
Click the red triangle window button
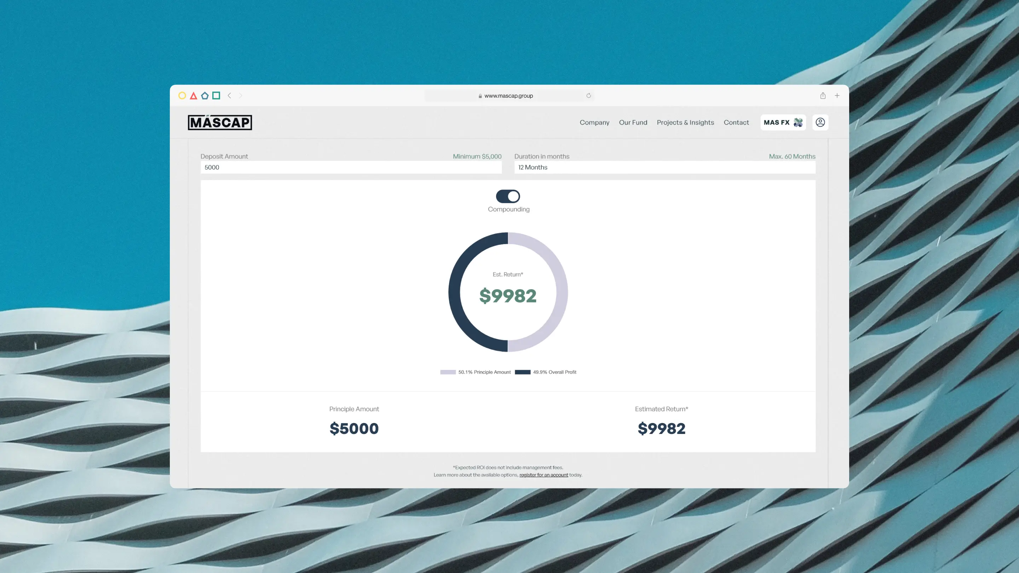tap(194, 96)
